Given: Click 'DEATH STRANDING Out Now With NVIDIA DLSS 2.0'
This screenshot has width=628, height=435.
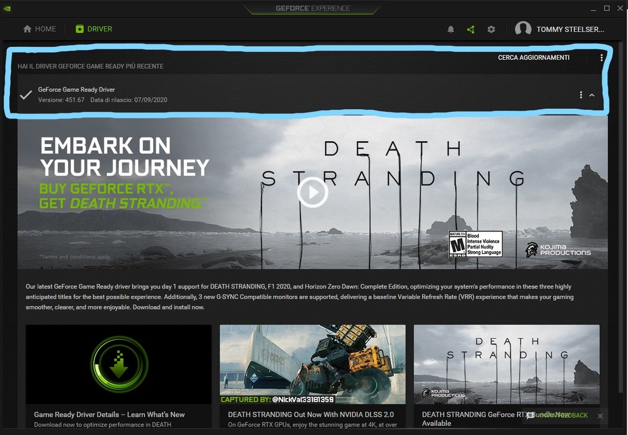Looking at the screenshot, I should (311, 415).
